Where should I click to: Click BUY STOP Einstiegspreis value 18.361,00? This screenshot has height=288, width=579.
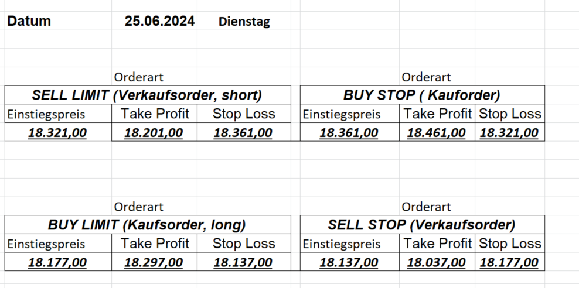click(x=349, y=133)
